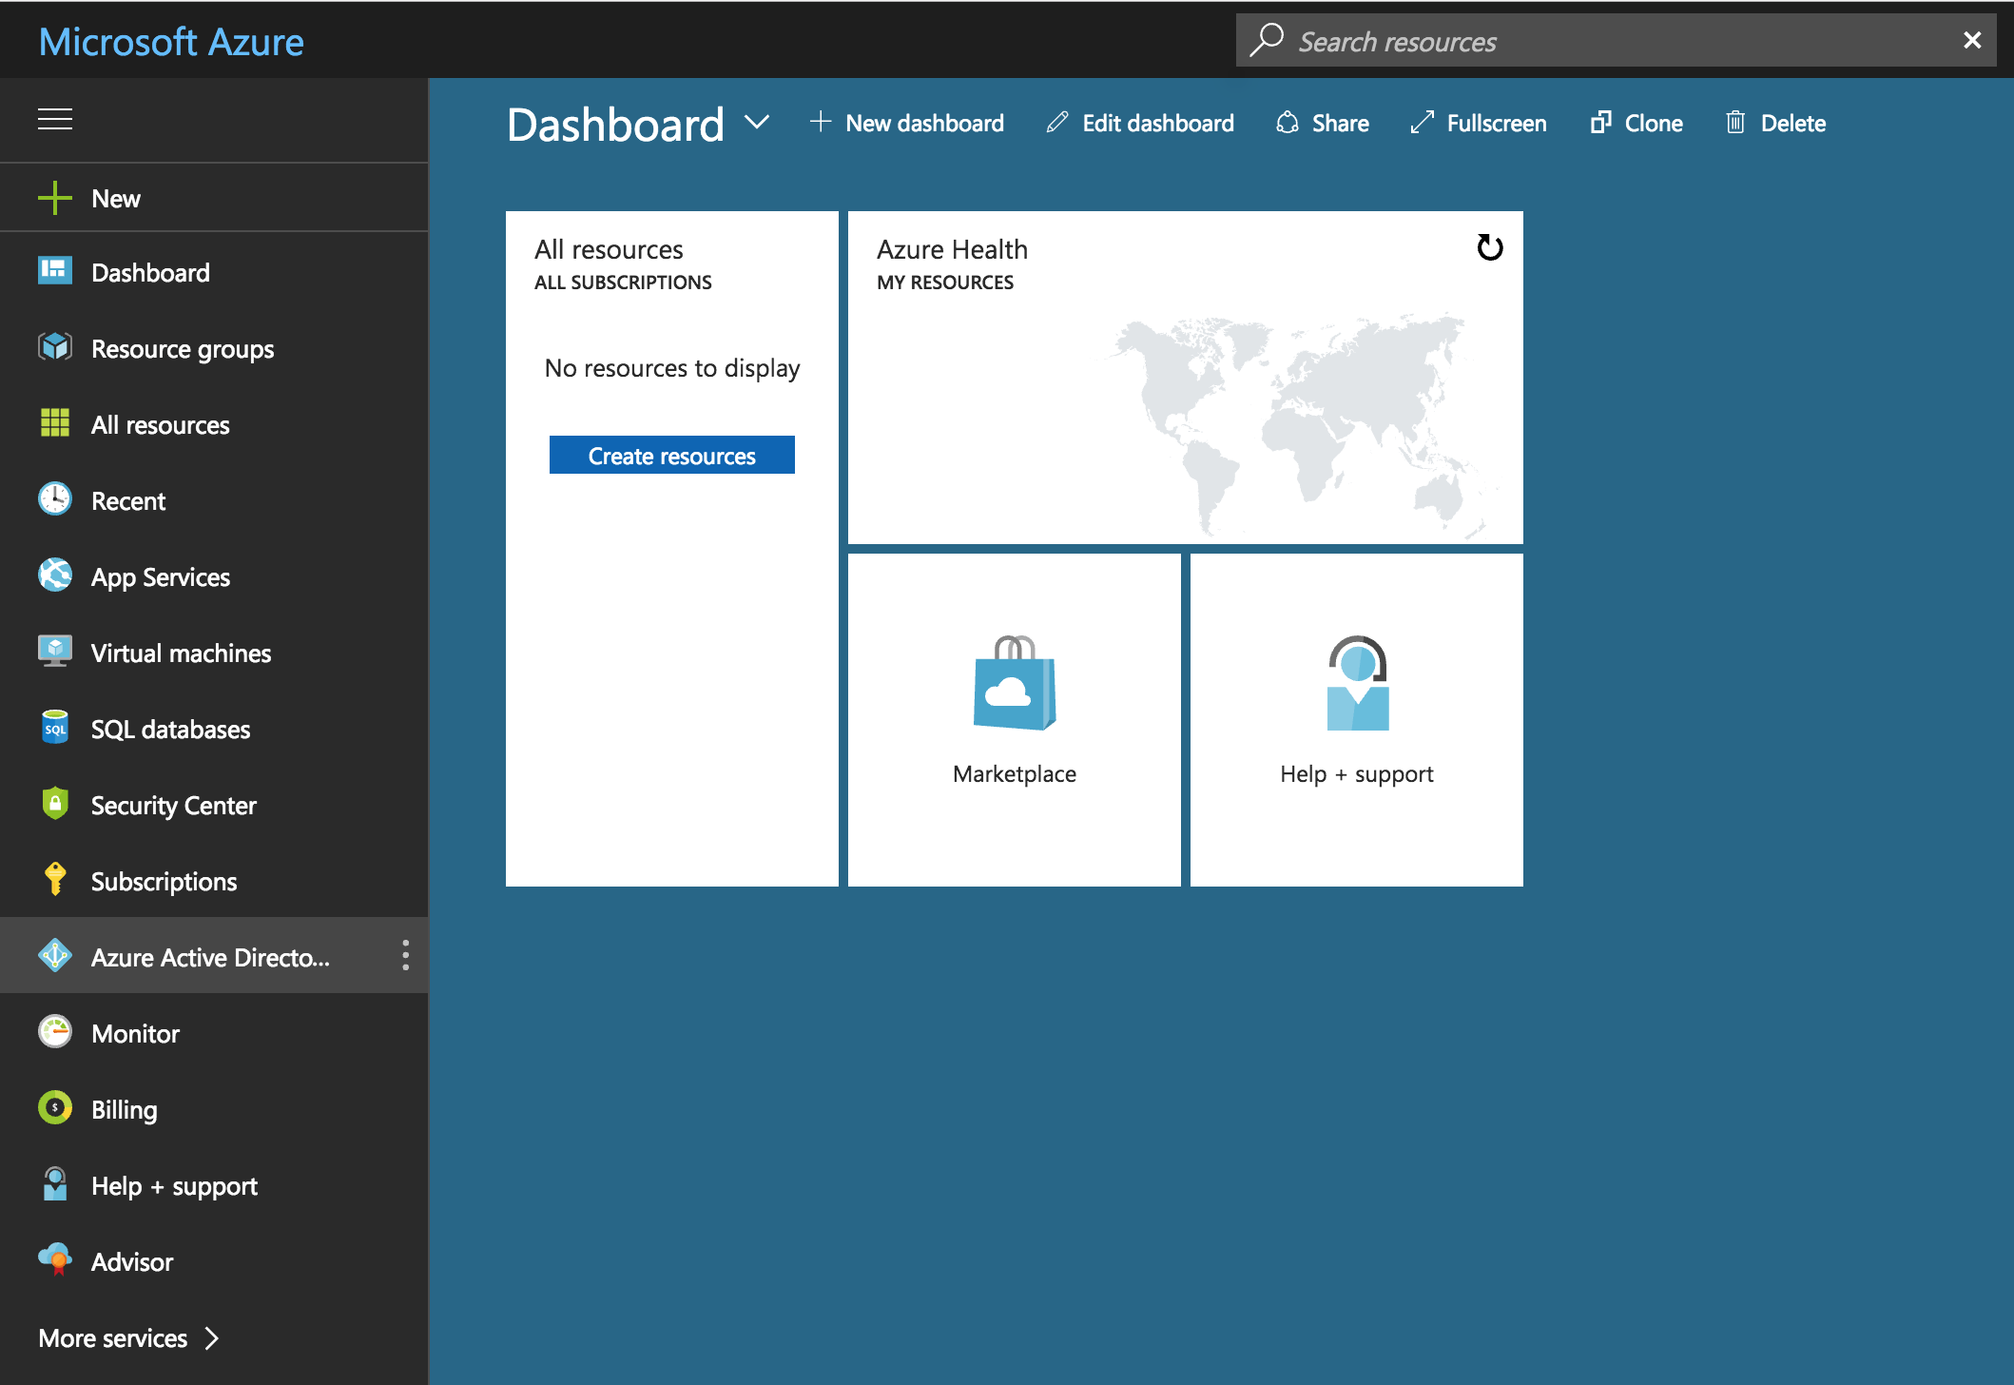Select Monitor text in the sidebar

[x=135, y=1033]
